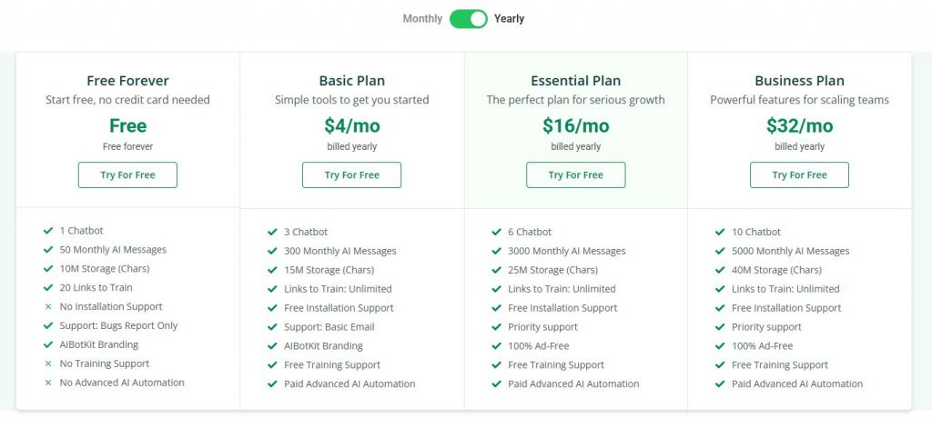This screenshot has height=428, width=932.
Task: Click Try For Free under Free Forever
Action: [x=127, y=175]
